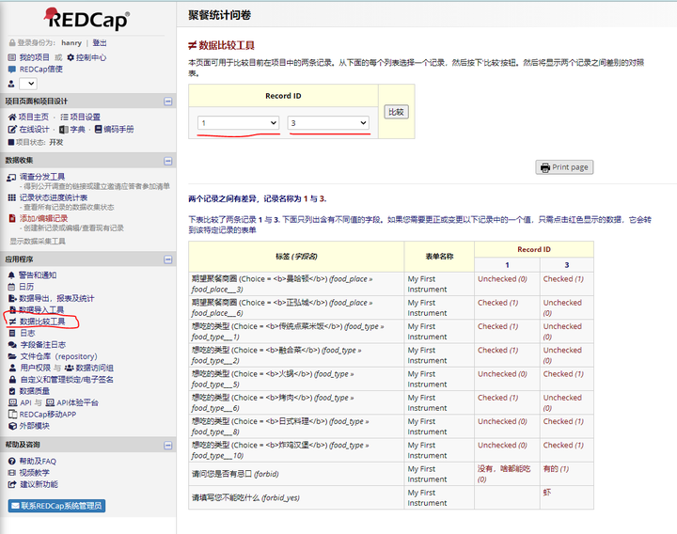Click the 添加/编辑记录 file icon
The width and height of the screenshot is (677, 534).
click(x=12, y=218)
